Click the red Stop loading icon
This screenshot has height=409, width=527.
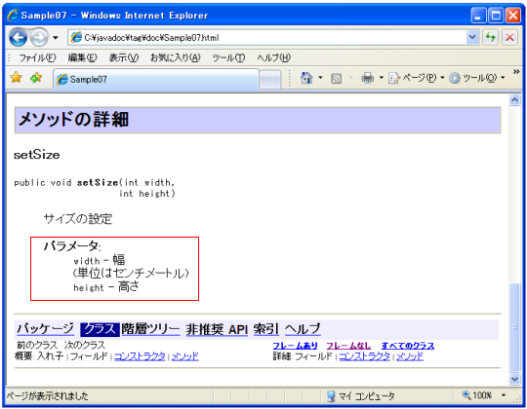coord(509,37)
